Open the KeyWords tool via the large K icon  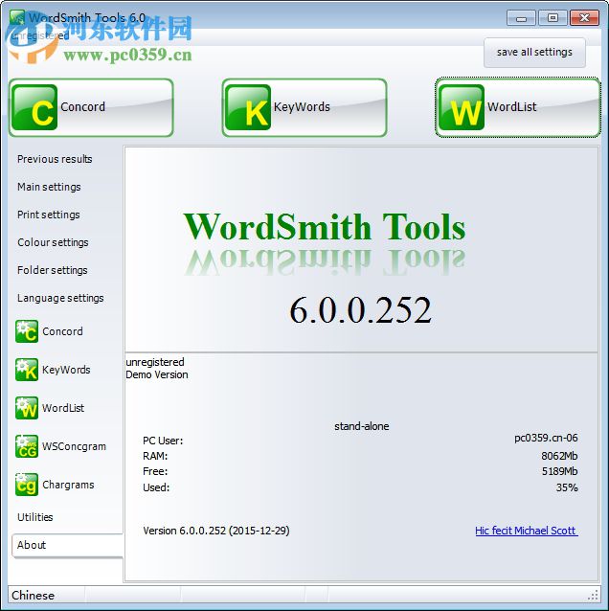tap(304, 107)
